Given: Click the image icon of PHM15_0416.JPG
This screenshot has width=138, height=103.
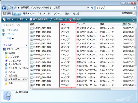Looking at the screenshot, I should pos(32,77).
